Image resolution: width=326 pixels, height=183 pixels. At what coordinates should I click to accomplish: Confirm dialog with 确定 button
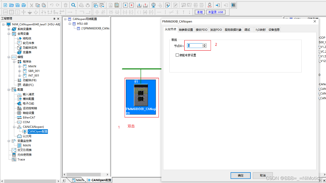click(x=240, y=175)
